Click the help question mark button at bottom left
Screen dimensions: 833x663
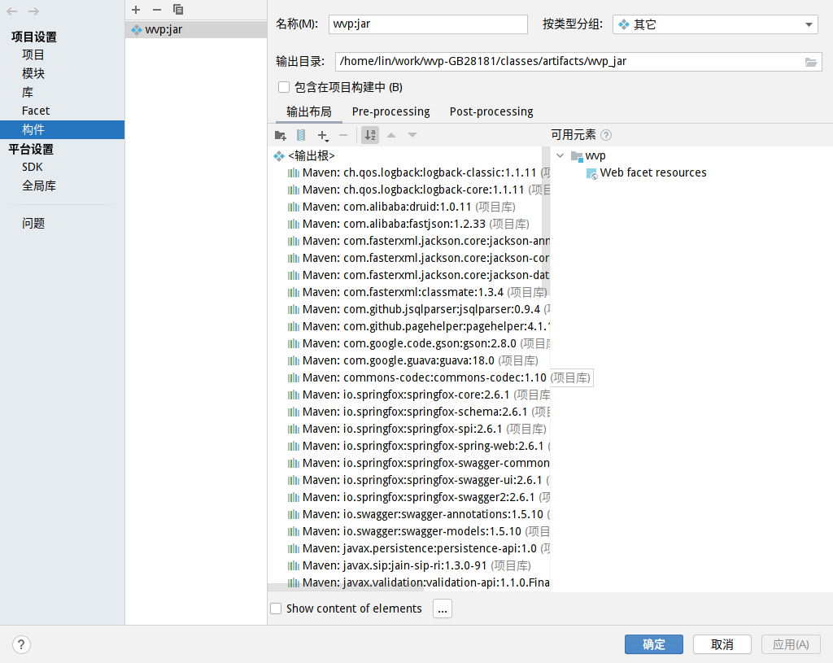click(x=22, y=644)
